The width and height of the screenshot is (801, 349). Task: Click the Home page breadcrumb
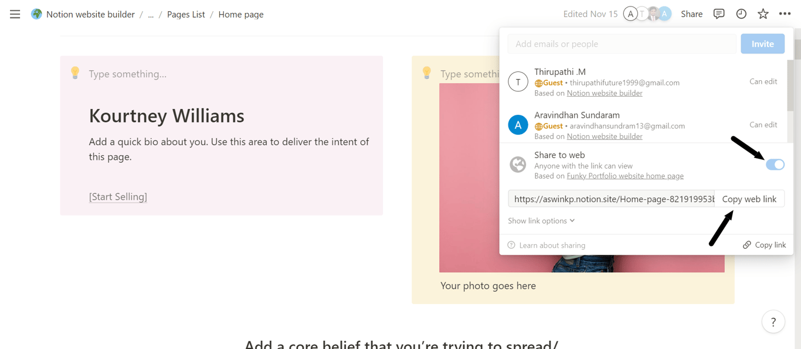tap(241, 14)
